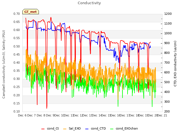
Task: Click the Conductivity chart title
Action: pos(89,3)
